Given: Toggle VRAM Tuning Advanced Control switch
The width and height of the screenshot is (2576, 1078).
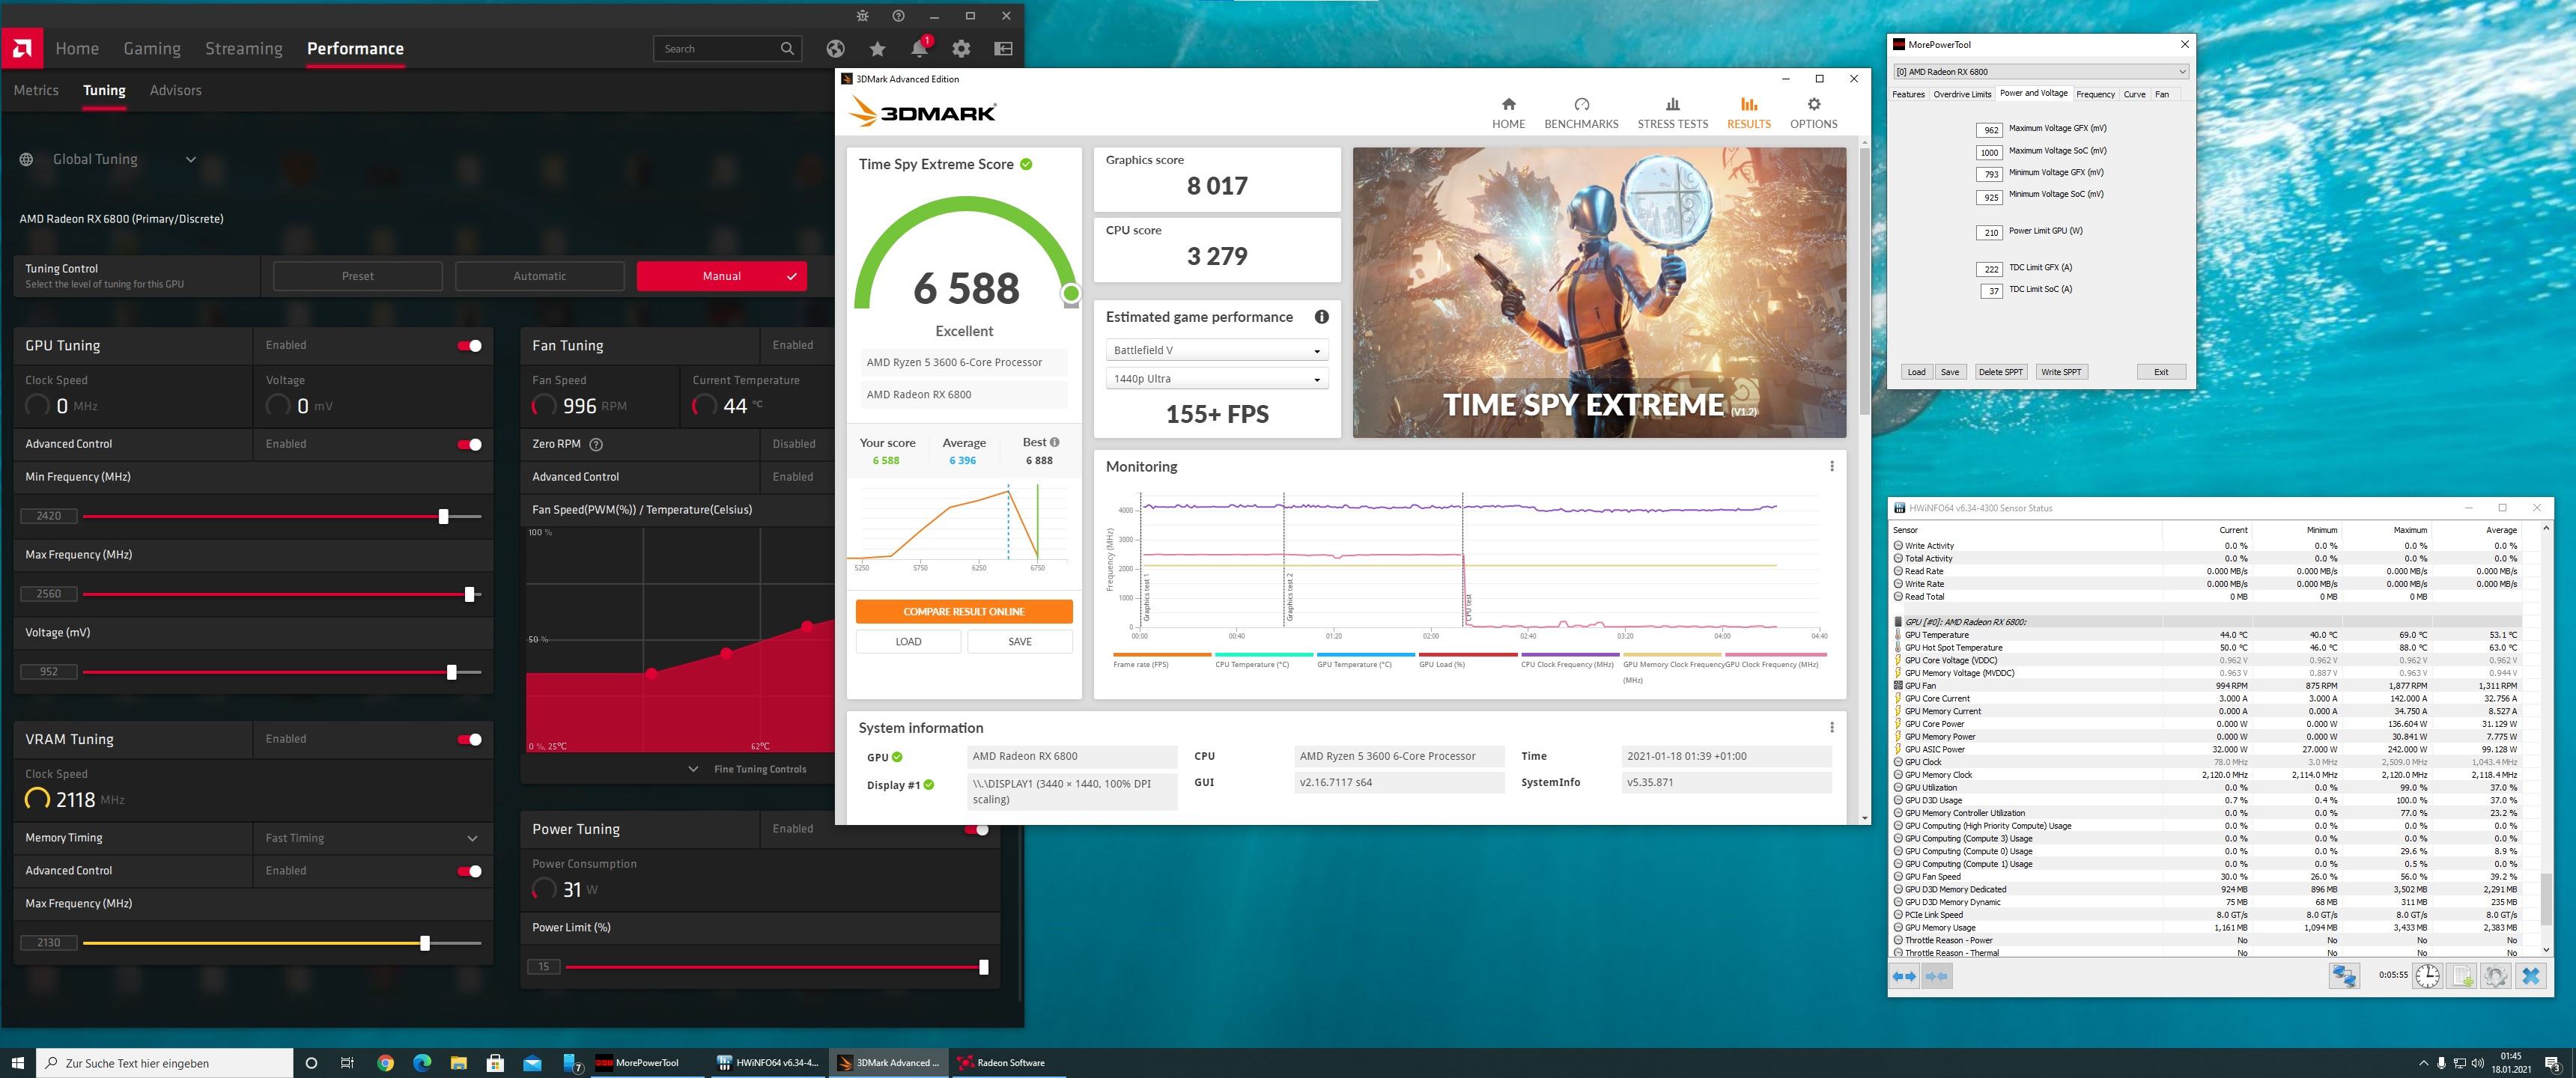Looking at the screenshot, I should coord(469,871).
